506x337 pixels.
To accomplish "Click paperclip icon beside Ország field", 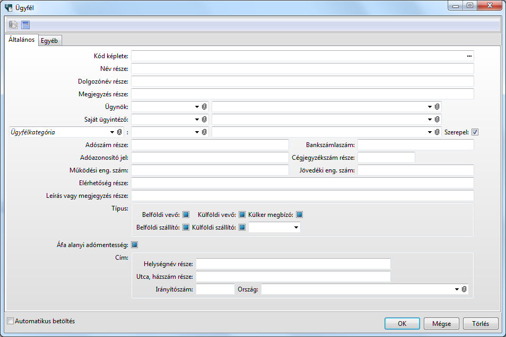I will coord(464,289).
